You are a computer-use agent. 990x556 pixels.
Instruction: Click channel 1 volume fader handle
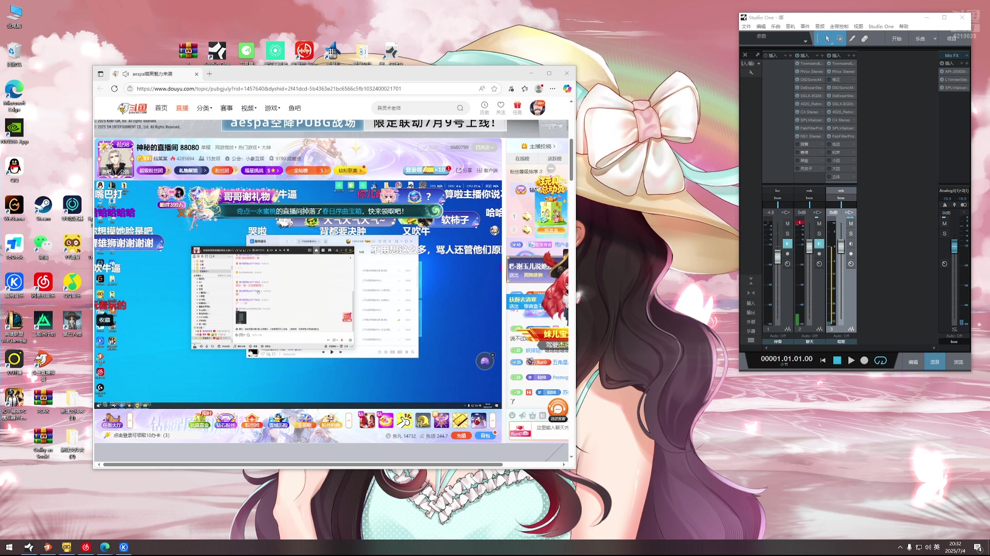(778, 256)
